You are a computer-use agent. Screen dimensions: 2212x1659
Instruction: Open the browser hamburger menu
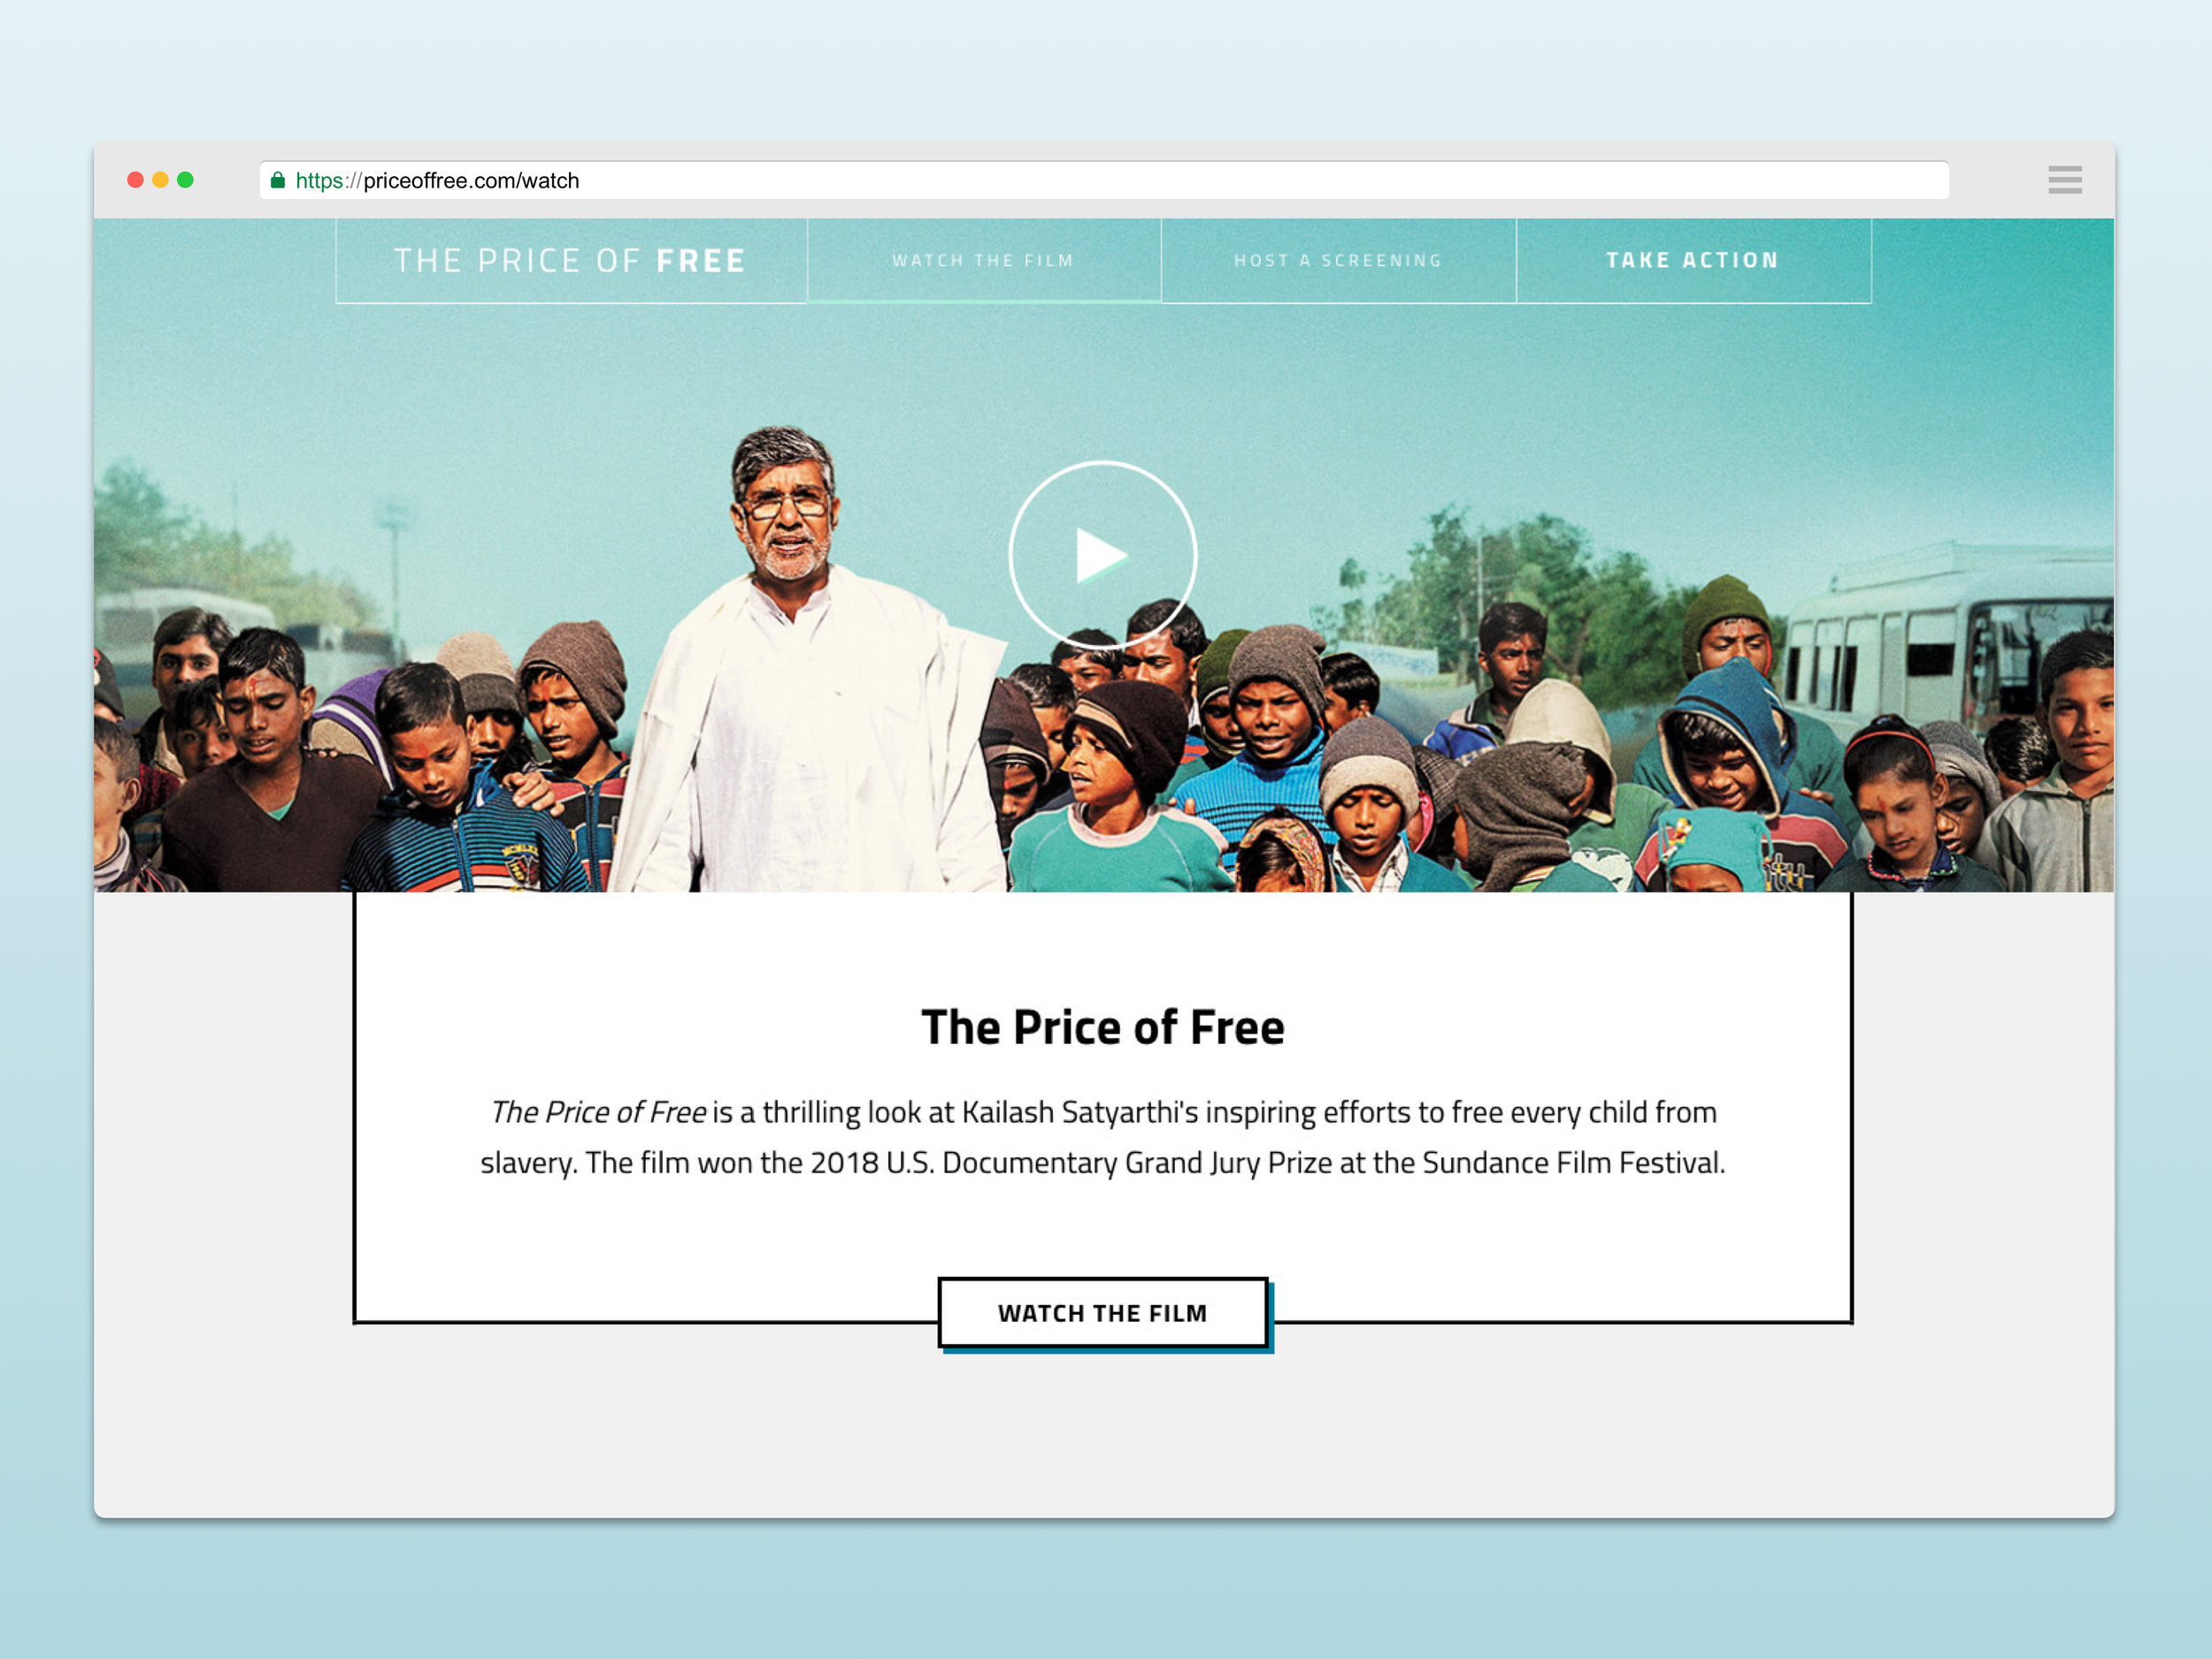[2064, 180]
